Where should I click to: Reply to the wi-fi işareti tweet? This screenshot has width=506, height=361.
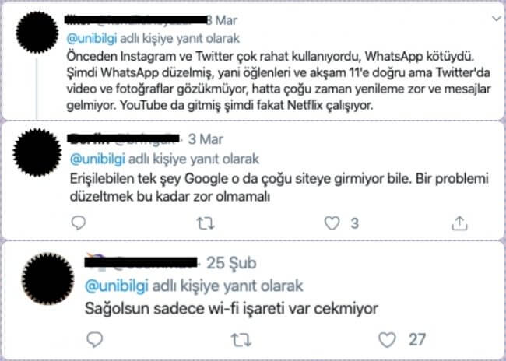pyautogui.click(x=95, y=340)
